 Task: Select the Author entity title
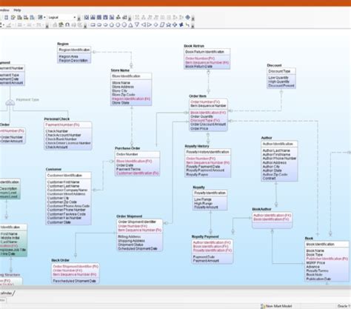(x=267, y=138)
